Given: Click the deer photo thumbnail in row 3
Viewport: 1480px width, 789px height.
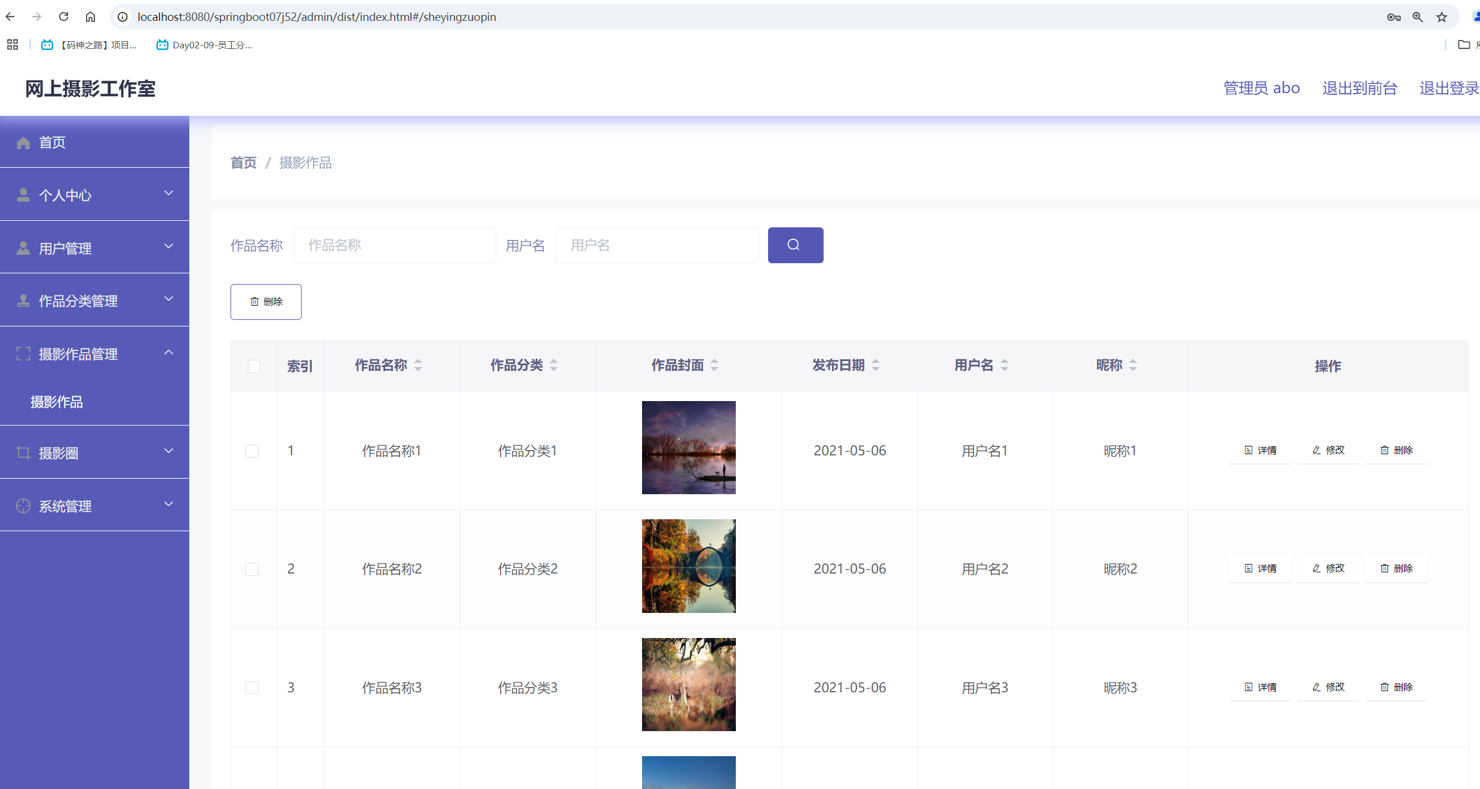Looking at the screenshot, I should click(688, 685).
